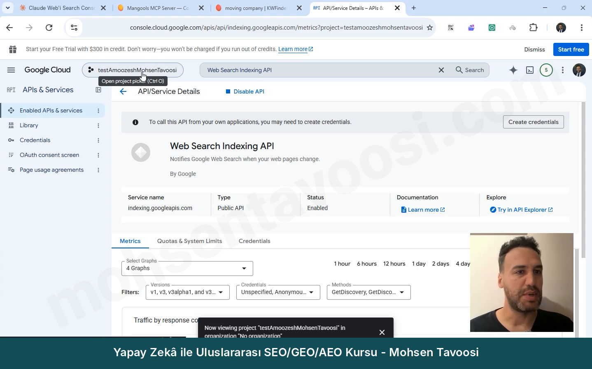This screenshot has width=592, height=369.
Task: Click the Create credentials button
Action: pyautogui.click(x=533, y=122)
